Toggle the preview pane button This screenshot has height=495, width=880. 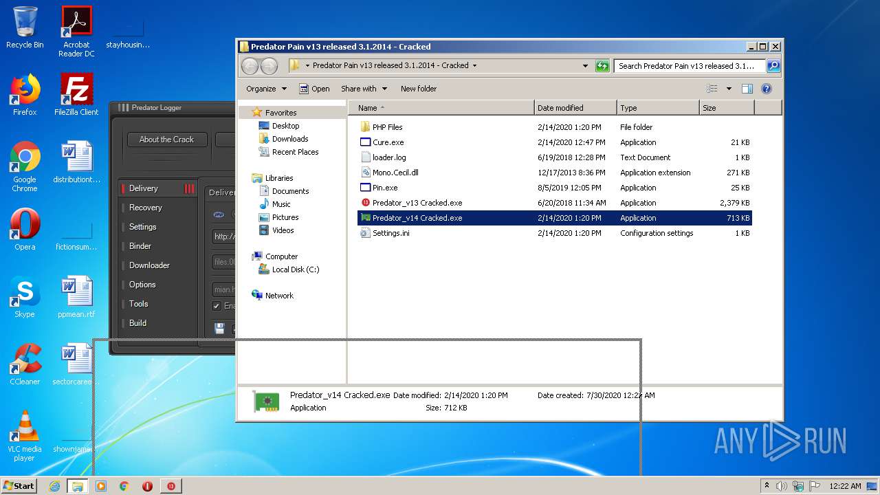pyautogui.click(x=747, y=89)
